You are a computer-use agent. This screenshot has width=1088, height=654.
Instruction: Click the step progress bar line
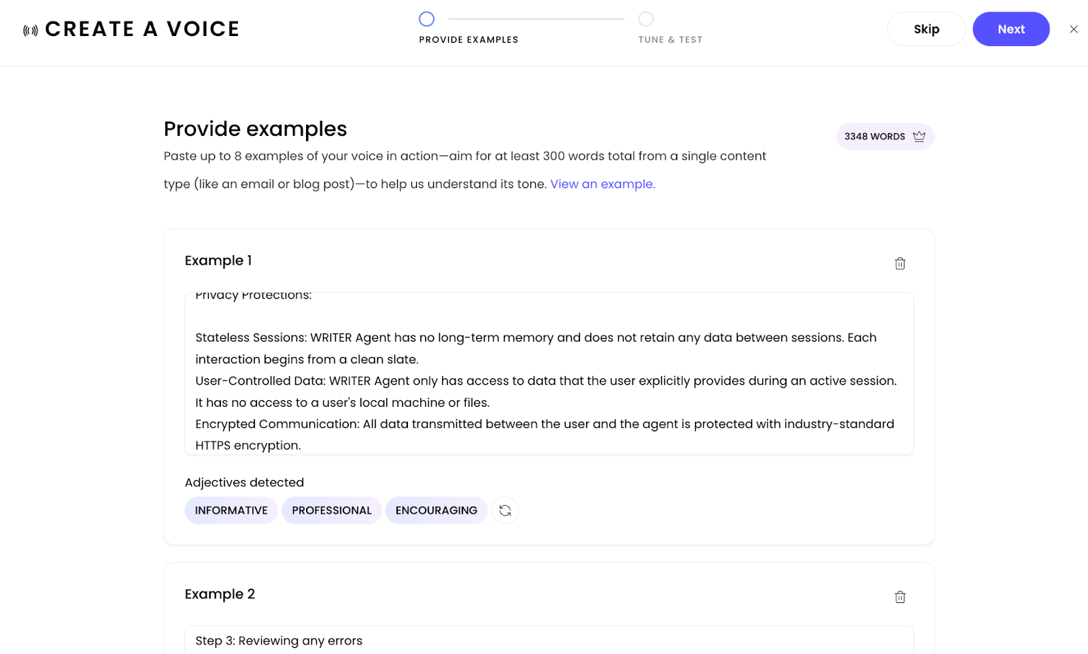pos(536,19)
